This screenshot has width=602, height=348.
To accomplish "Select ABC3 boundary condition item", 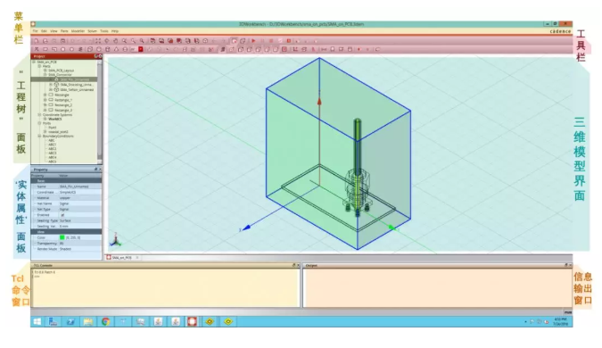I will pyautogui.click(x=53, y=153).
